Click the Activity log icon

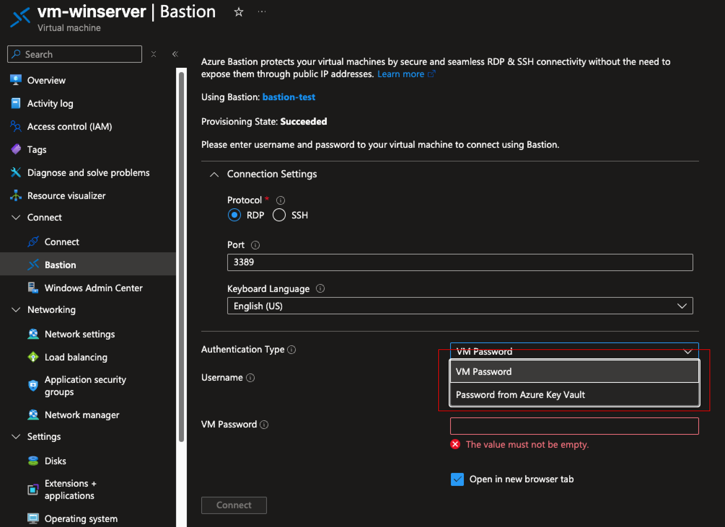coord(16,103)
